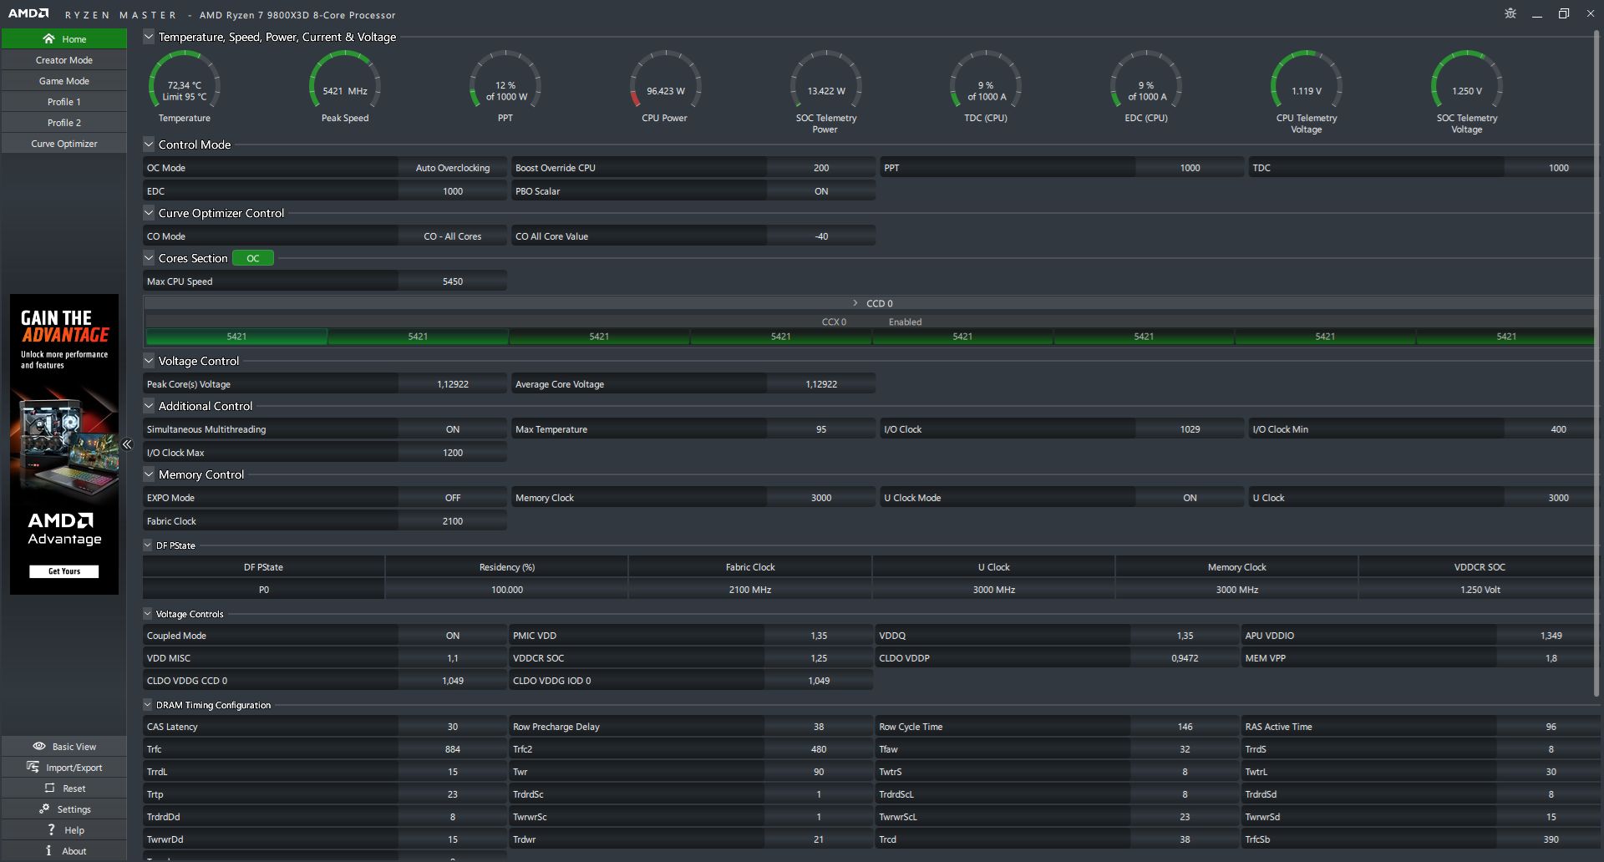
Task: Click the Settings gear icon
Action: click(44, 809)
